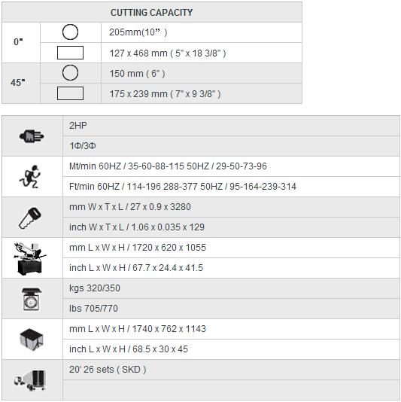Viewport: 401px width, 402px height.
Task: Click the container truck loading icon
Action: point(30,380)
